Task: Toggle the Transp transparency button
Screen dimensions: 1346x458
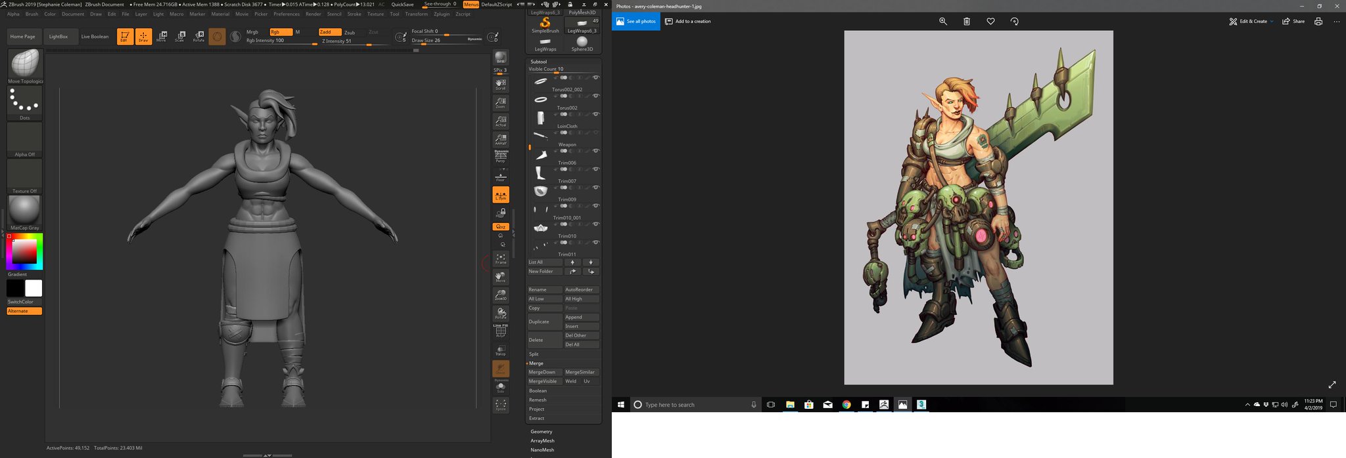Action: (x=501, y=350)
